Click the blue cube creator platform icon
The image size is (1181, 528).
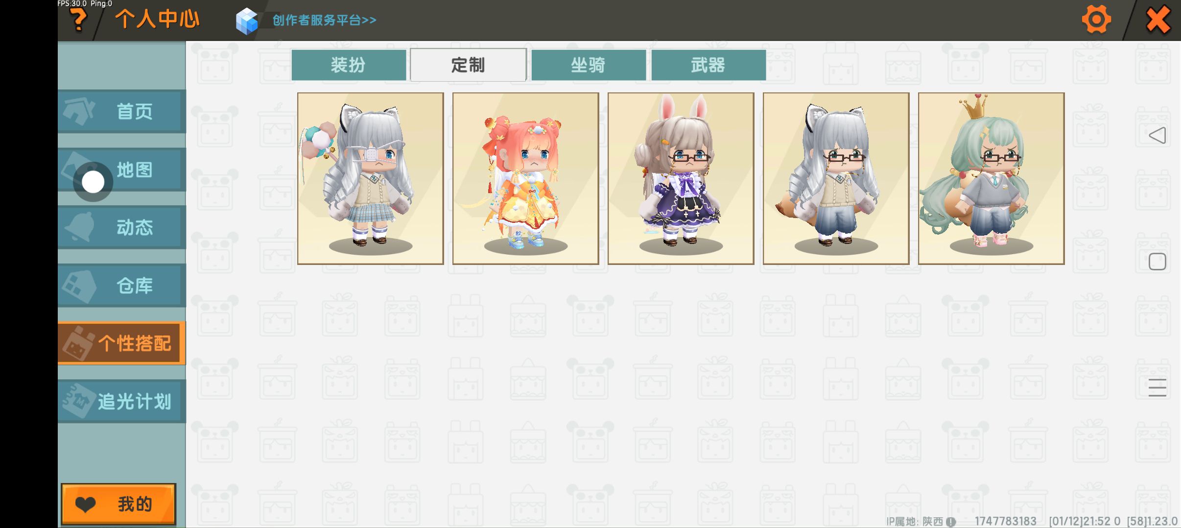click(246, 21)
